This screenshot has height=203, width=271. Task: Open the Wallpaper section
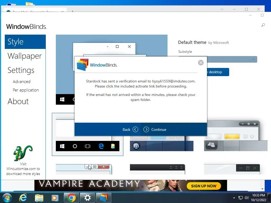click(x=25, y=56)
